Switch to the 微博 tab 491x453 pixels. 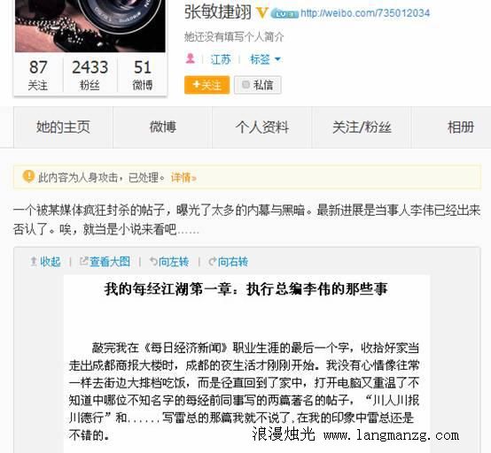coord(163,127)
